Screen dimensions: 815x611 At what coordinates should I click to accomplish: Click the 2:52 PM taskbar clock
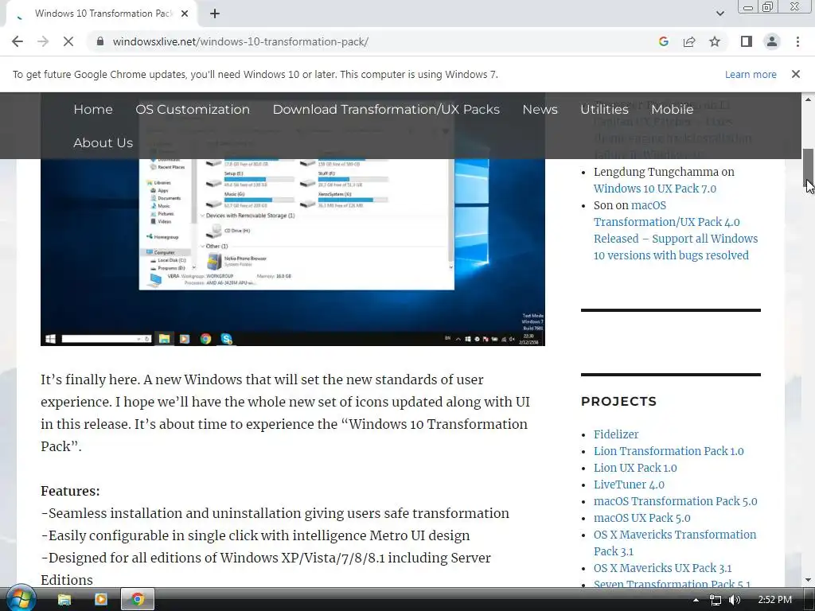pos(774,600)
